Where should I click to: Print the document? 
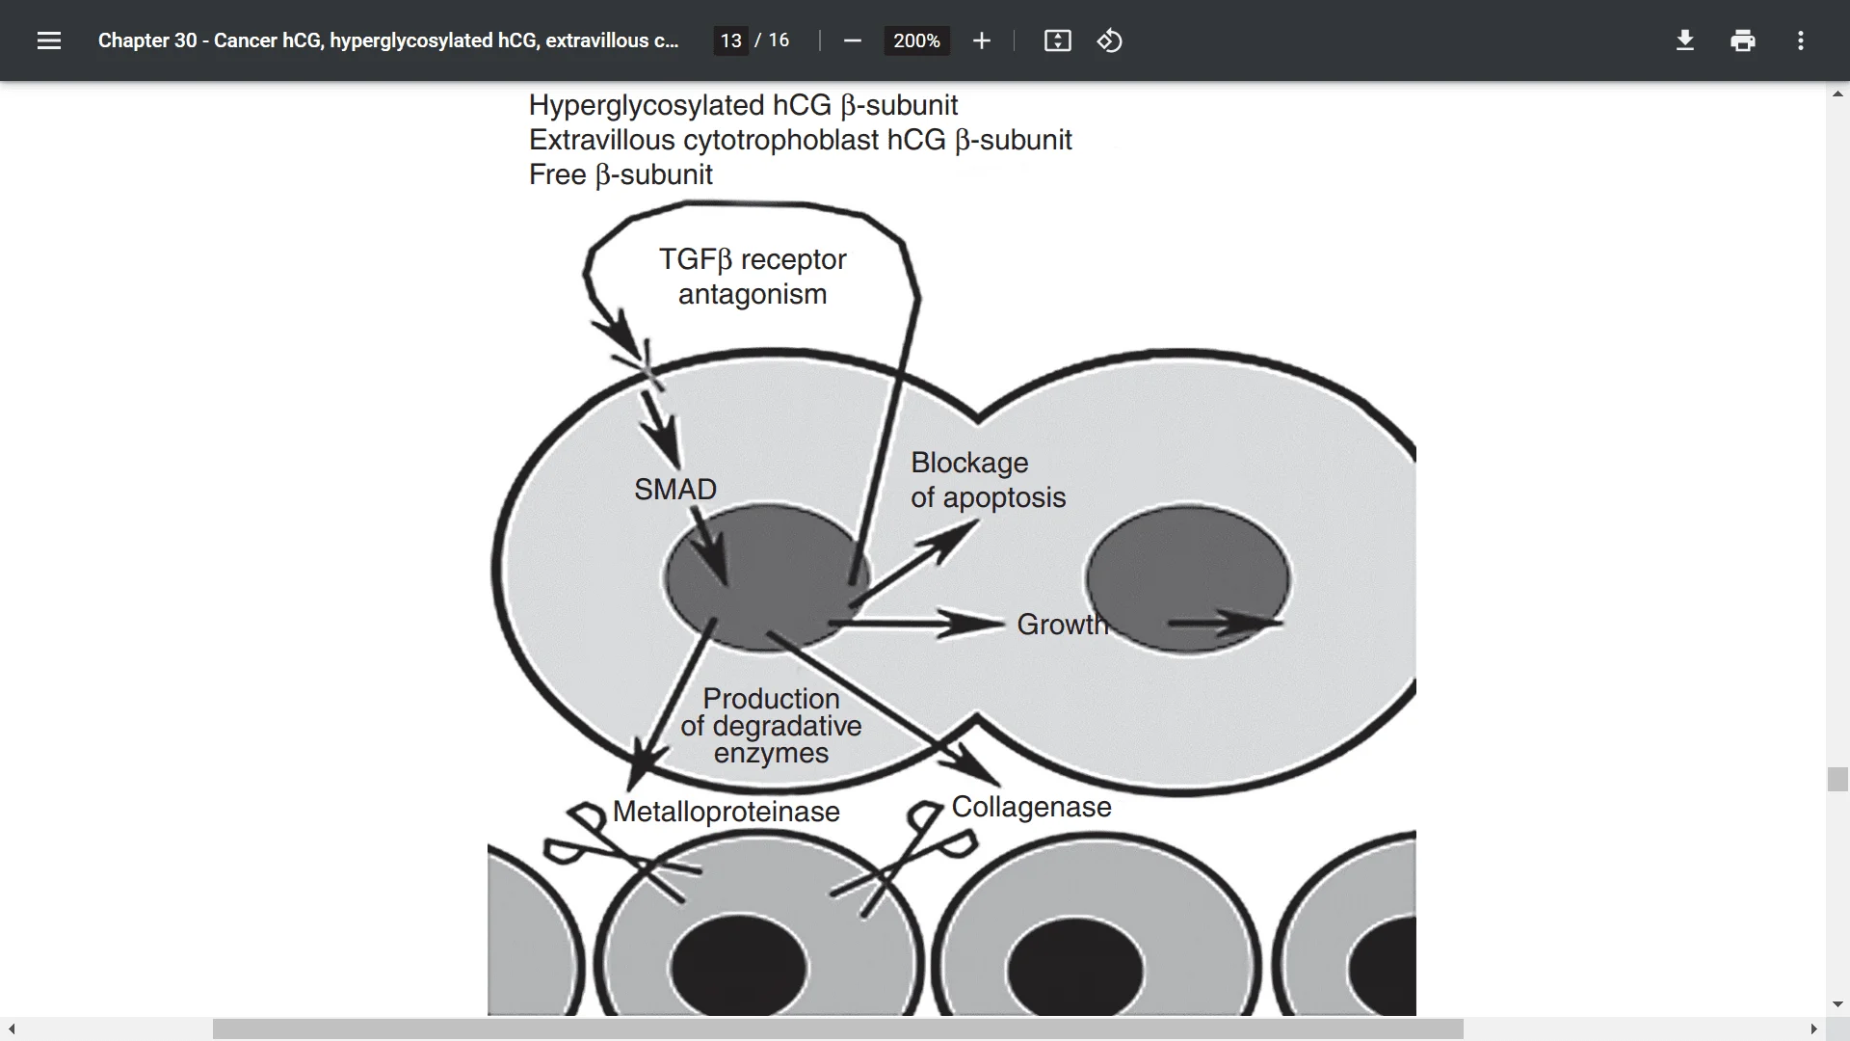click(x=1743, y=40)
